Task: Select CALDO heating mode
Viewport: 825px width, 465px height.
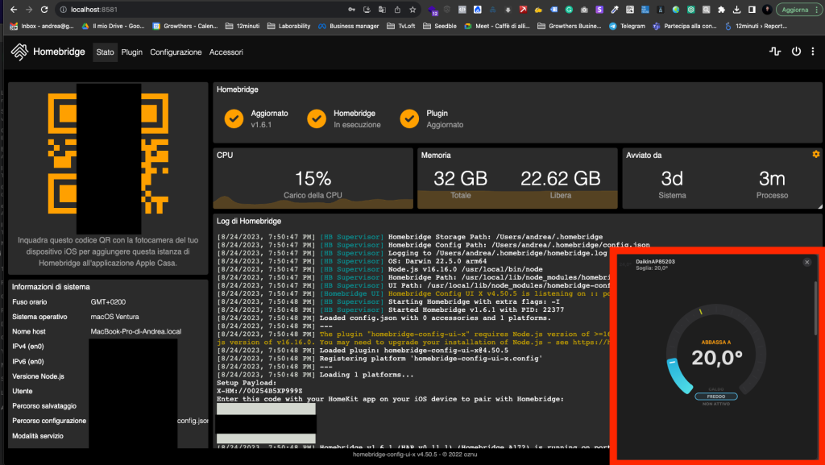Action: [716, 390]
